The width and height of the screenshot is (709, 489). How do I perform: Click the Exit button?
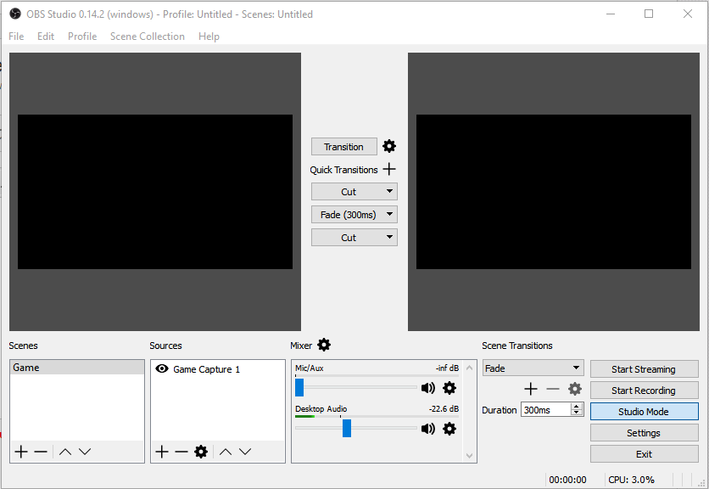644,454
